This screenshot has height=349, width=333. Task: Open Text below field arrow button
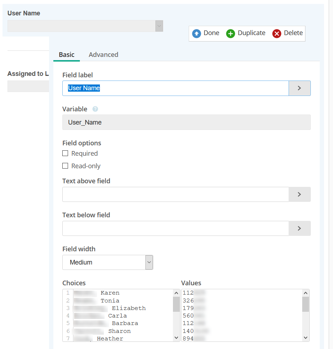click(299, 228)
